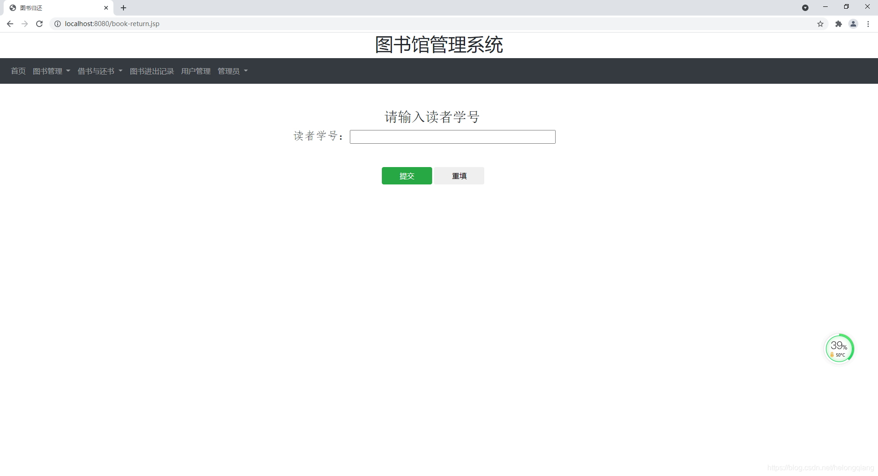Click the 39% performance monitor widget
The image size is (878, 476).
839,348
